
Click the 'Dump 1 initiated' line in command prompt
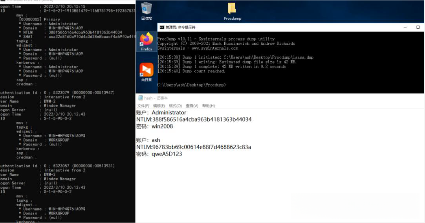(x=235, y=57)
